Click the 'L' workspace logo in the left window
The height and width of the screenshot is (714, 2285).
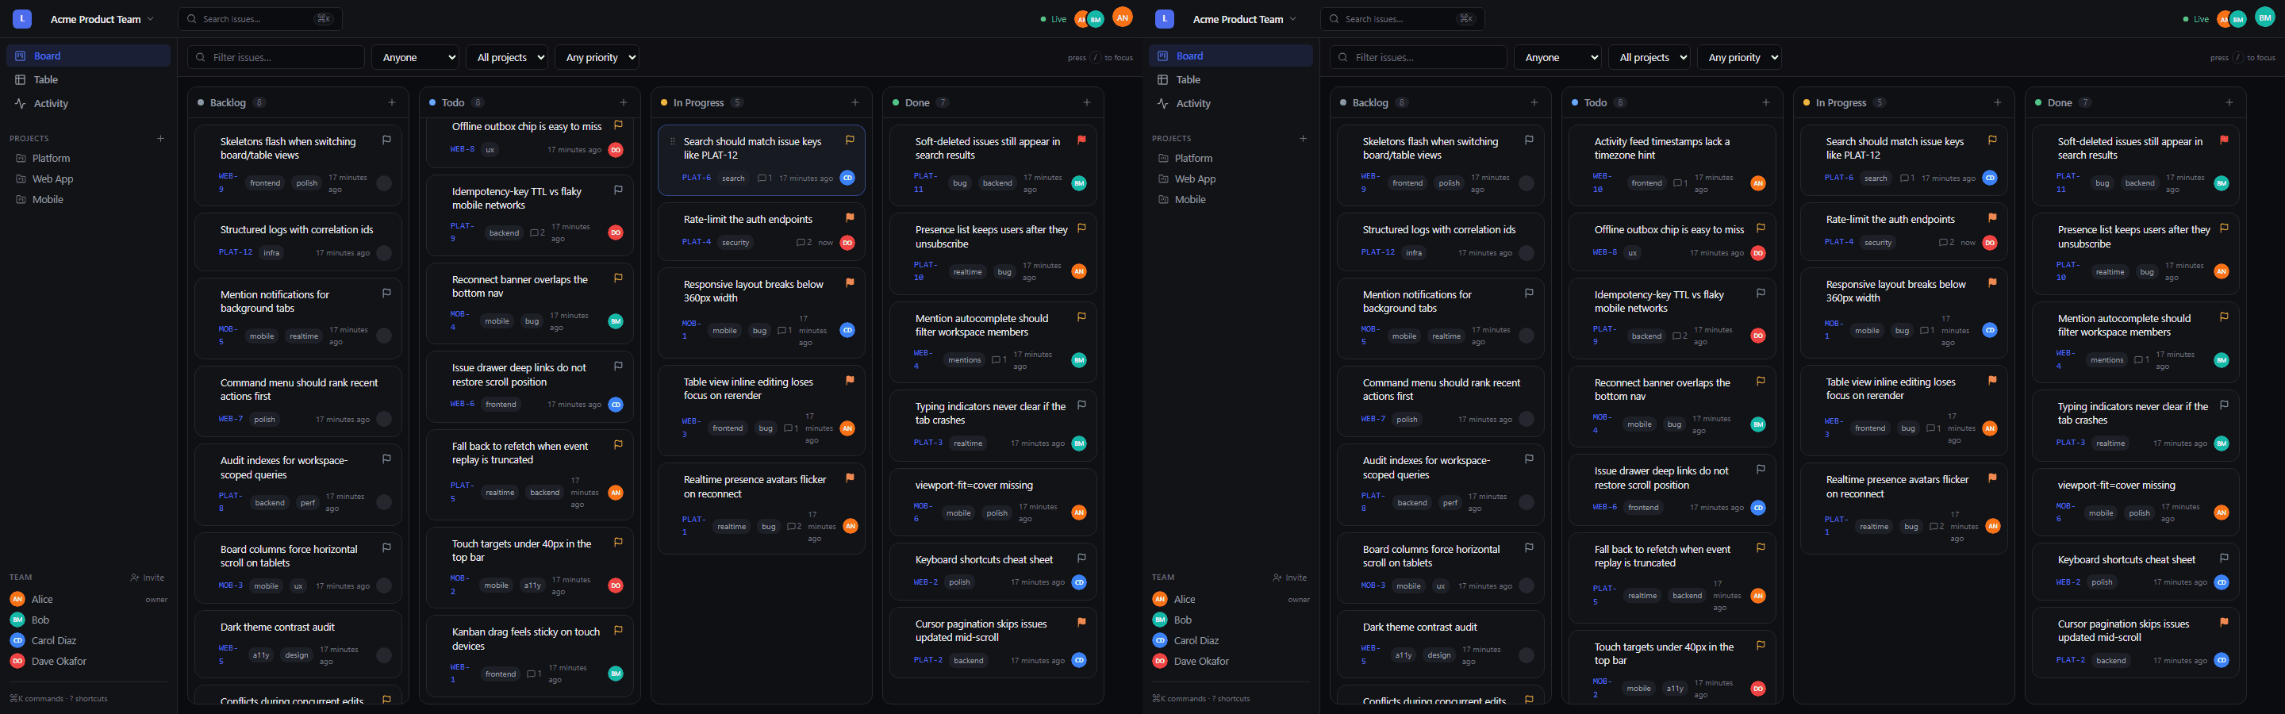click(22, 18)
